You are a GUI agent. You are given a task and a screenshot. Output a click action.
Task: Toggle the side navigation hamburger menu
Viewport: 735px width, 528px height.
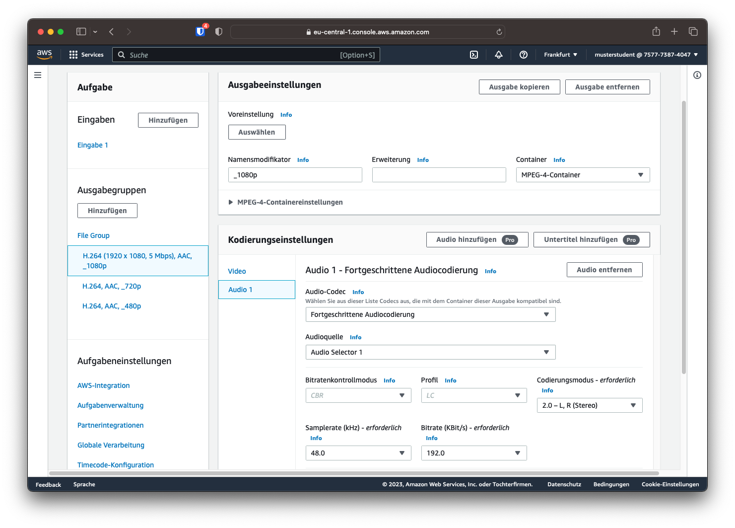38,75
